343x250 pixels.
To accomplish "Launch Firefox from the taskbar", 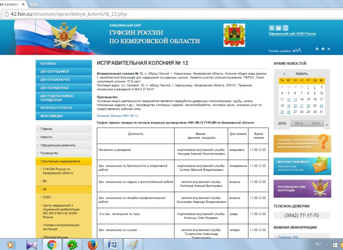I will [93, 245].
